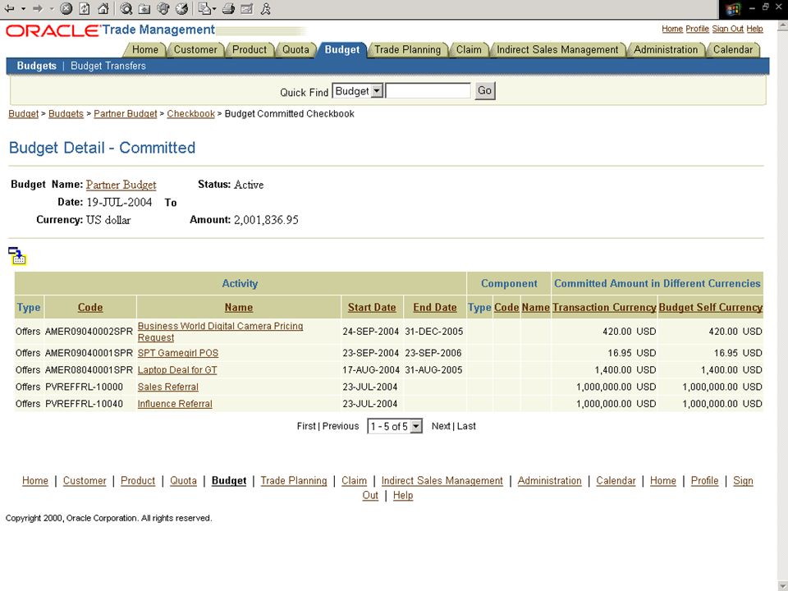Click the footer Administration link

549,480
